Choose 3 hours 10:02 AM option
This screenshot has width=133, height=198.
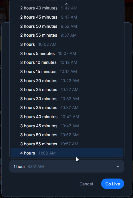point(67,44)
